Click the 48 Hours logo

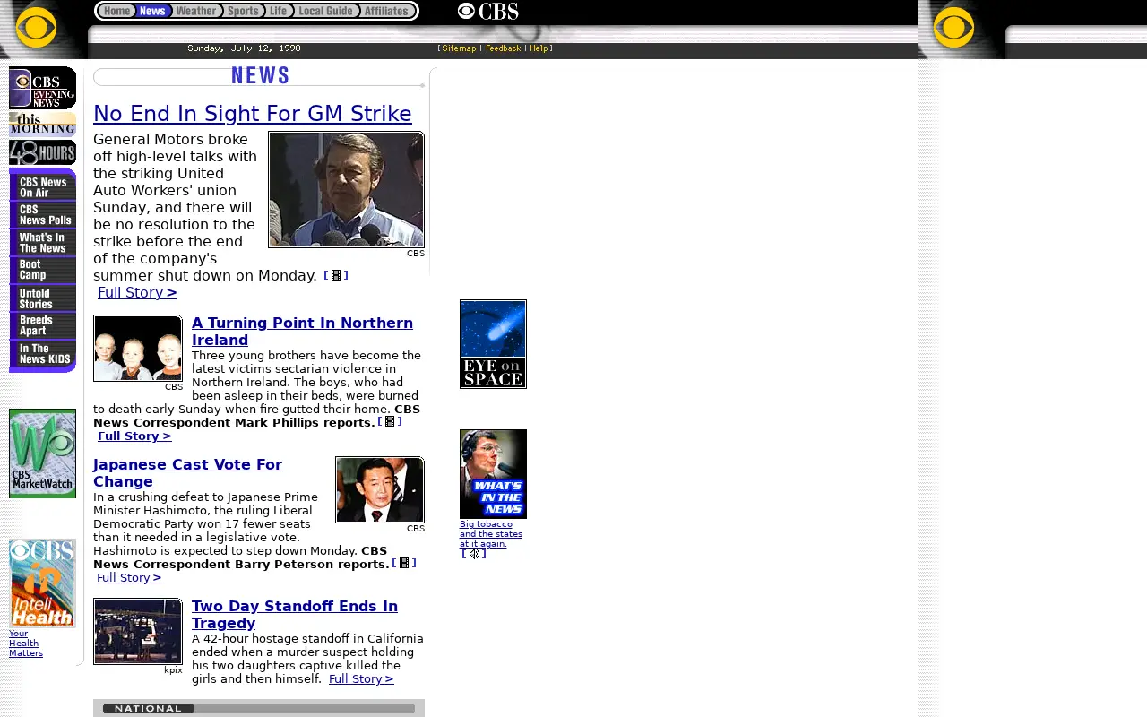click(x=42, y=152)
